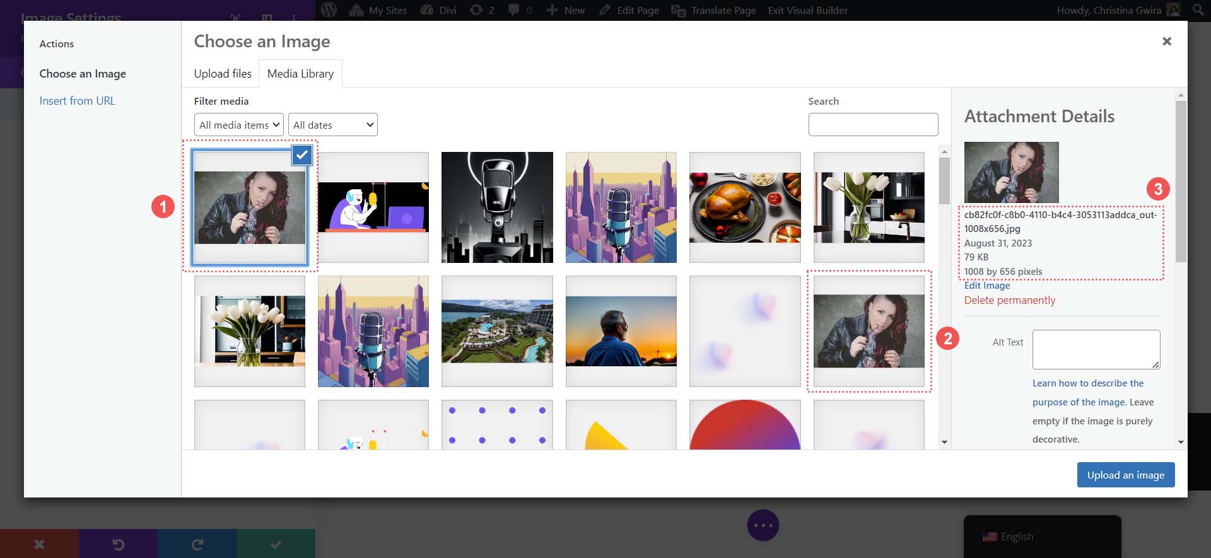Open the comments bubble icon in admin bar
The width and height of the screenshot is (1211, 558).
pyautogui.click(x=513, y=10)
